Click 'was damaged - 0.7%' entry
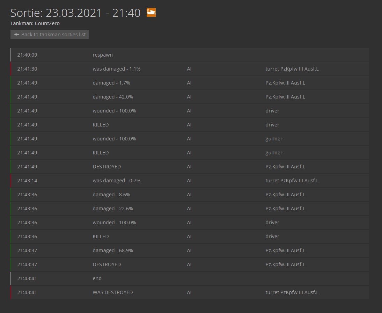382x313 pixels. pos(117,181)
